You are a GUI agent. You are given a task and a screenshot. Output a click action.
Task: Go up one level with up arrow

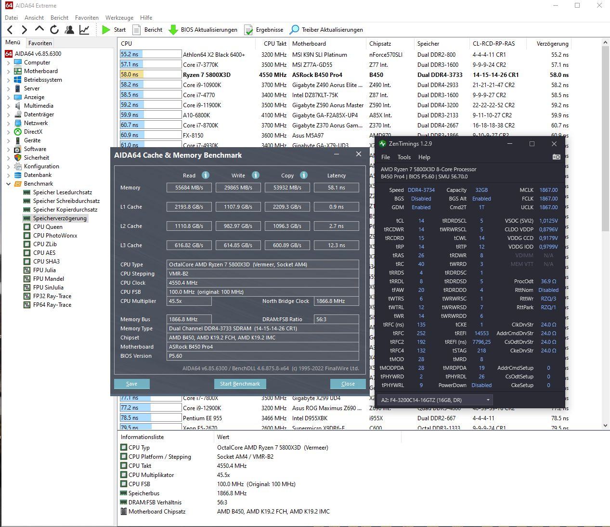pyautogui.click(x=39, y=29)
